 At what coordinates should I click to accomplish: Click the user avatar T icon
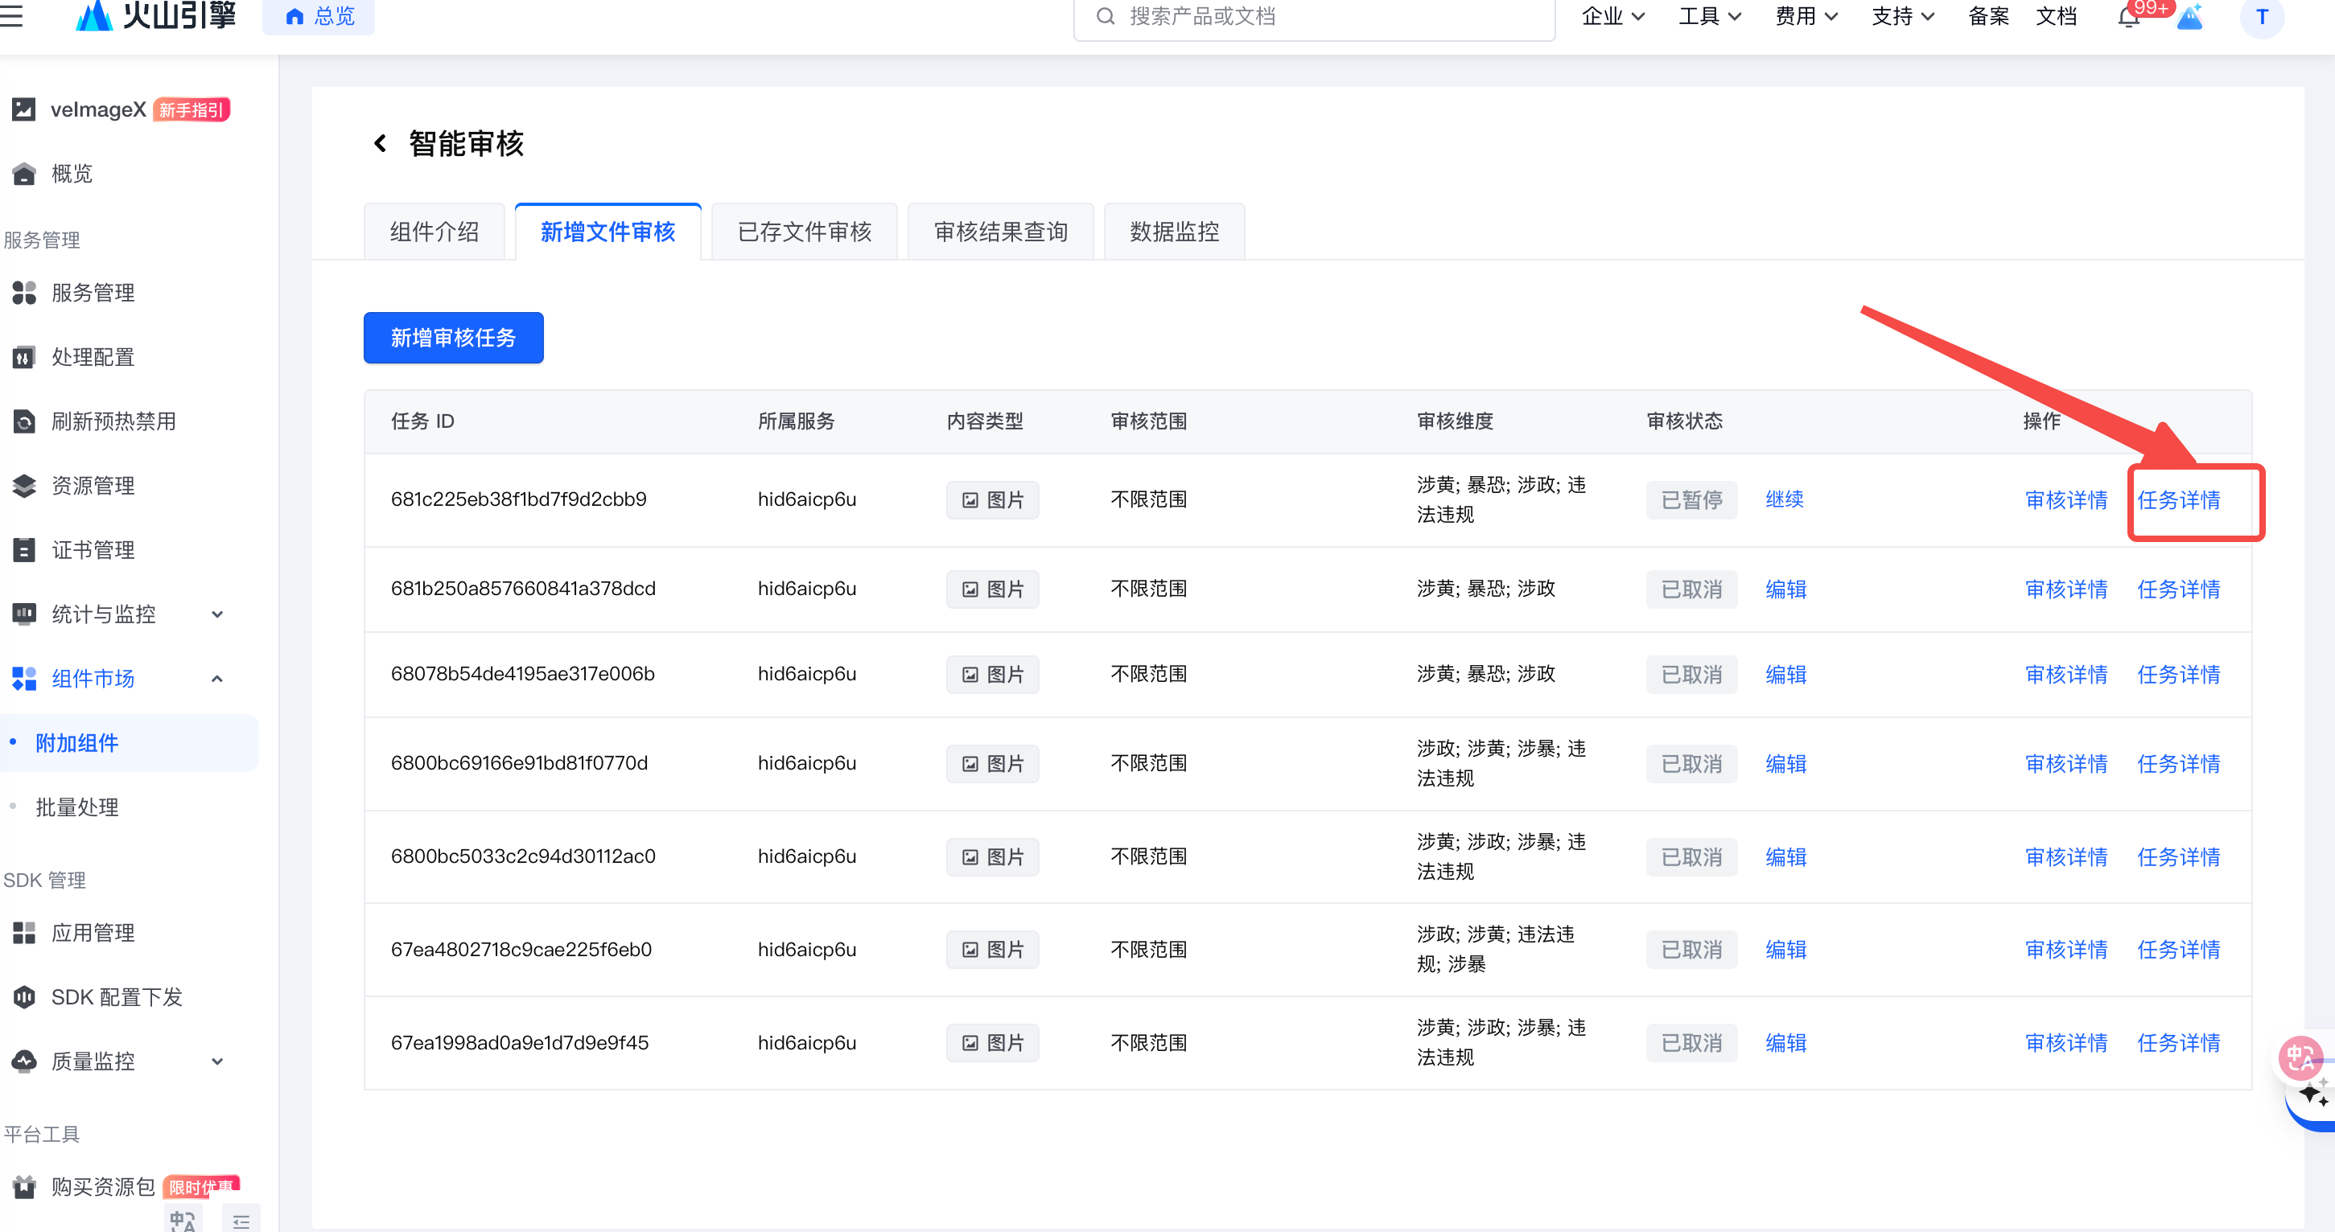click(2262, 16)
